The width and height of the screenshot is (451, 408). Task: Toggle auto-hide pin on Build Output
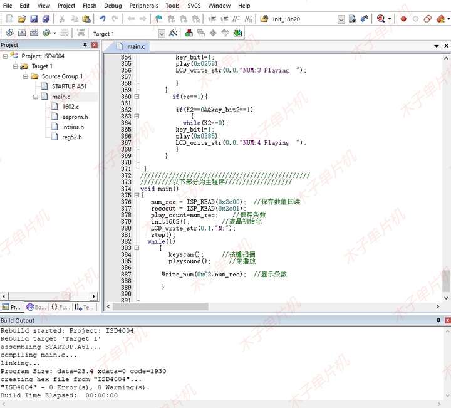438,320
